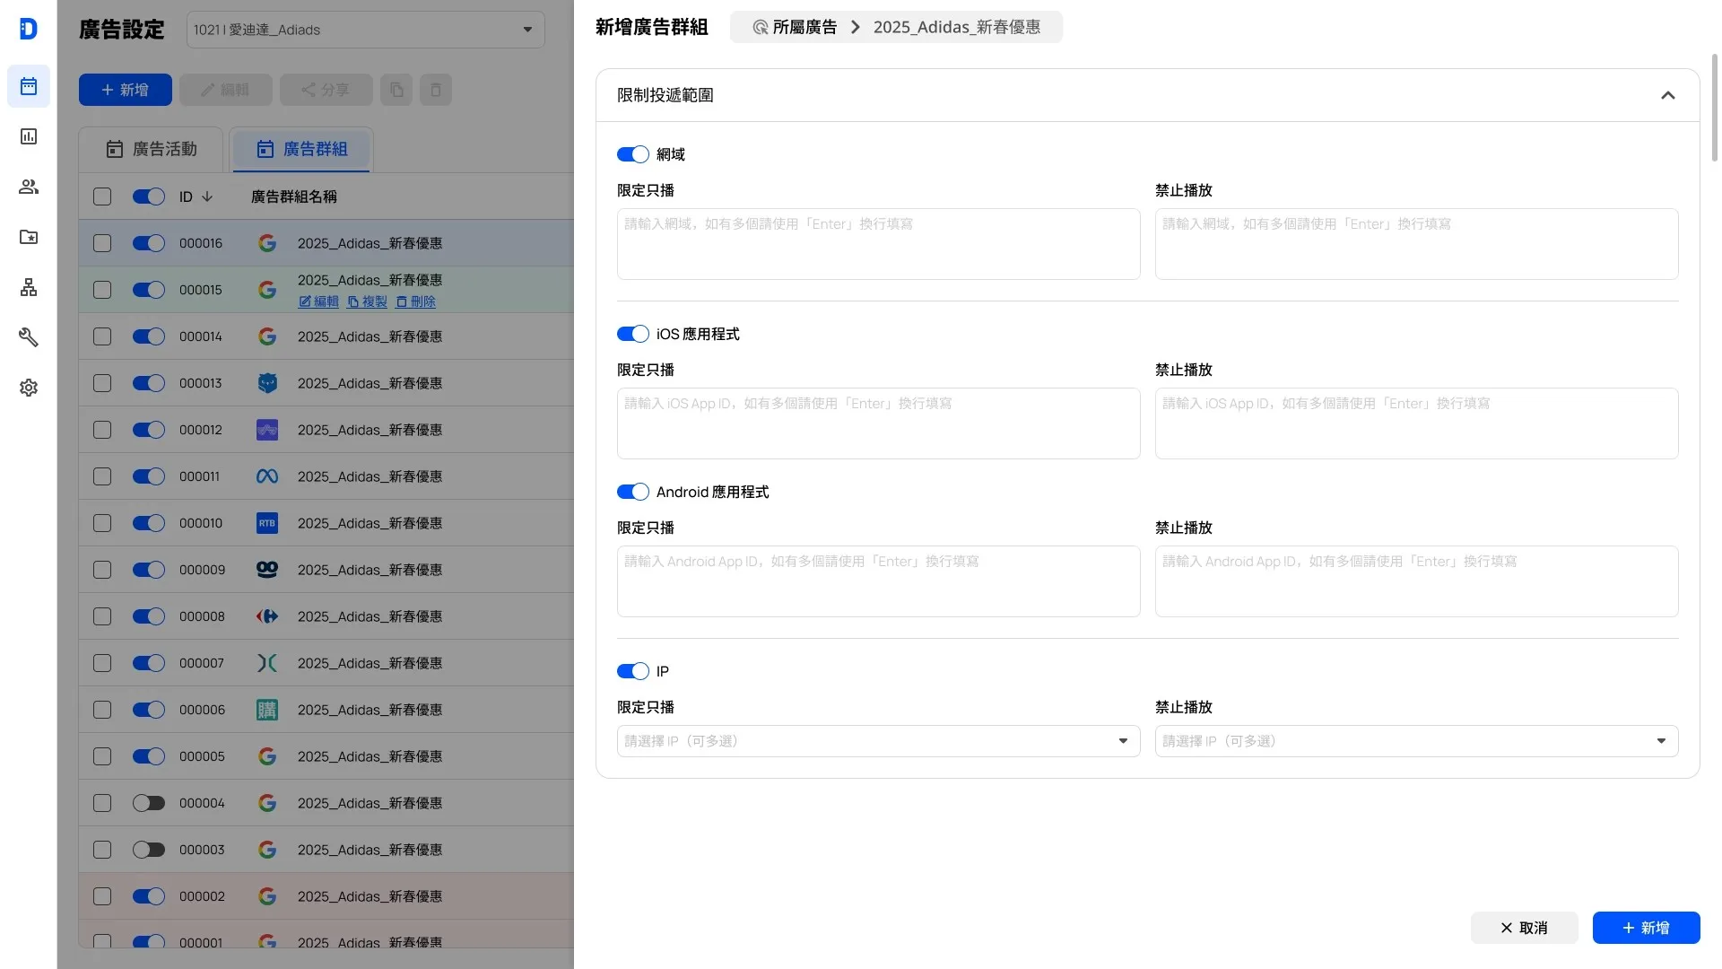The height and width of the screenshot is (969, 1722).
Task: Click the iOS 限定只播 text area
Action: [x=879, y=423]
